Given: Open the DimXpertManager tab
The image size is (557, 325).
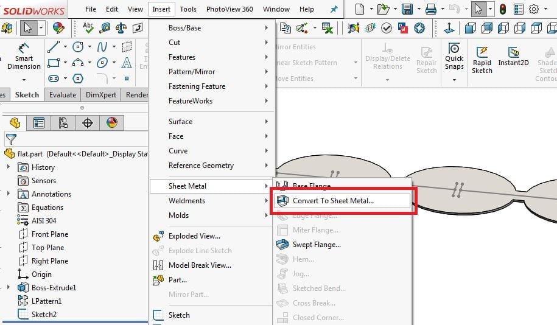Looking at the screenshot, I should pos(87,123).
